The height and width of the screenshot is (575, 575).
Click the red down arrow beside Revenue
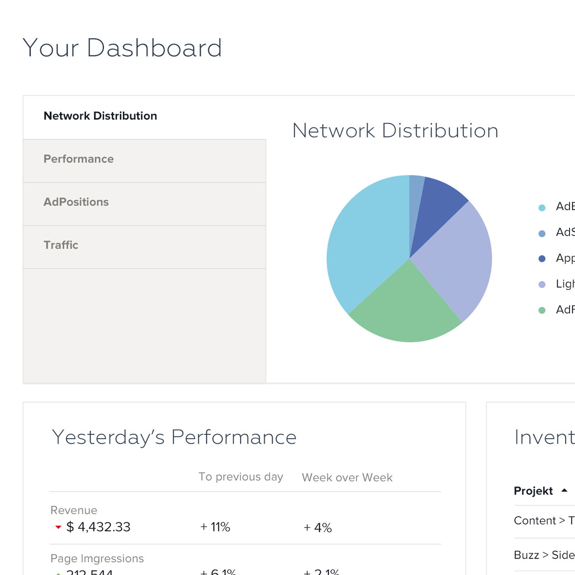pos(58,527)
